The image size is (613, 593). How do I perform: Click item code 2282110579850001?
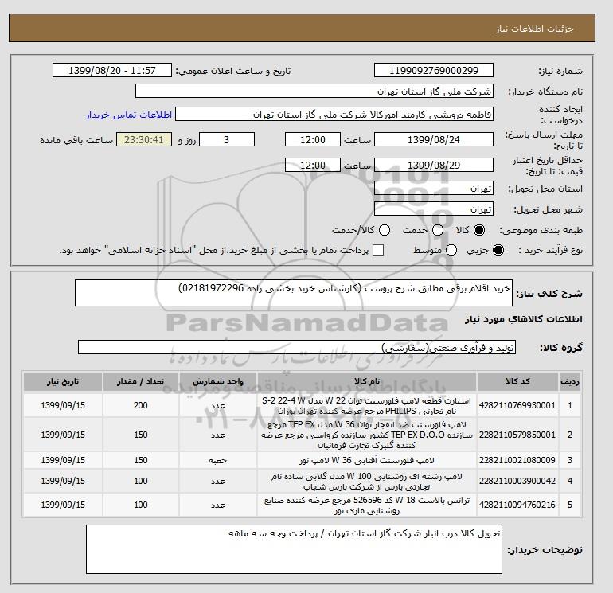click(517, 435)
